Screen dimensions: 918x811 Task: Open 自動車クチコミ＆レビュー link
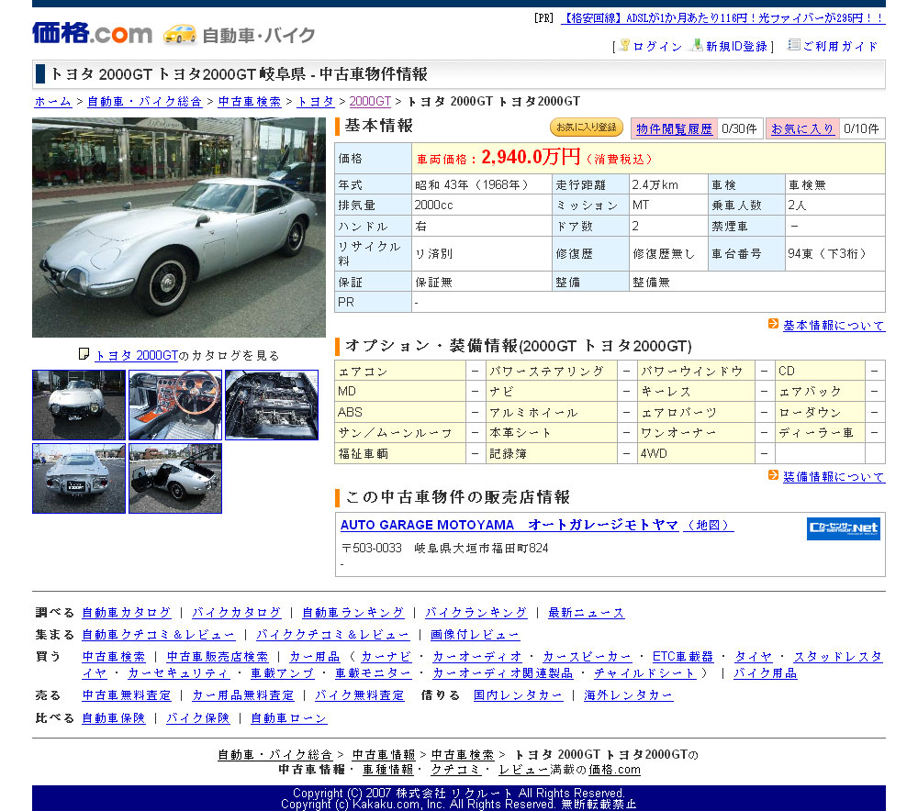(158, 635)
